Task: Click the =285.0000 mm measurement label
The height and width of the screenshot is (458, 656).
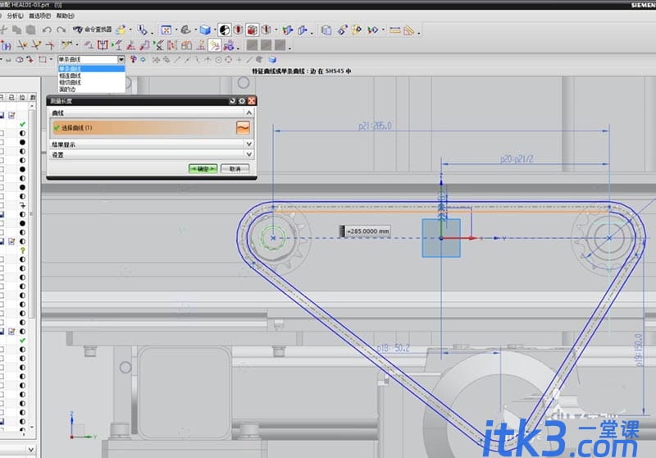Action: [x=365, y=231]
